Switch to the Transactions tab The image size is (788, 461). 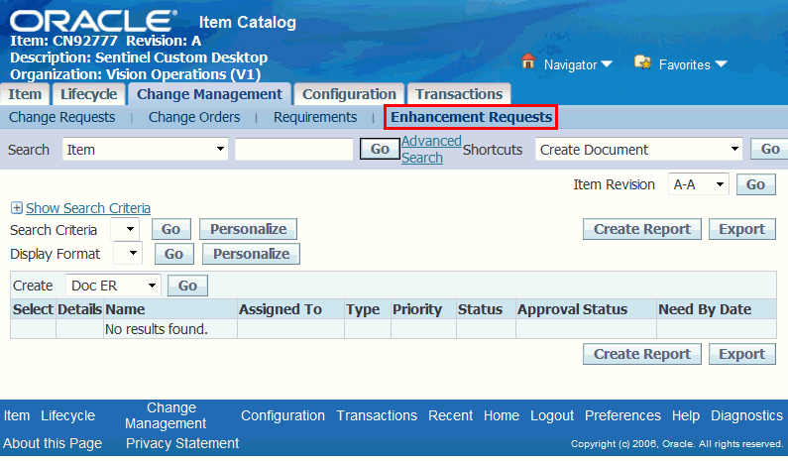(459, 94)
